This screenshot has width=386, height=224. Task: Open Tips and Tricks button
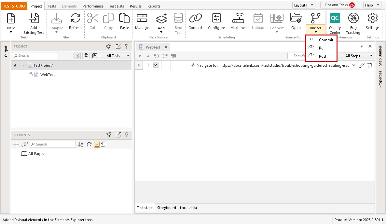pyautogui.click(x=340, y=5)
